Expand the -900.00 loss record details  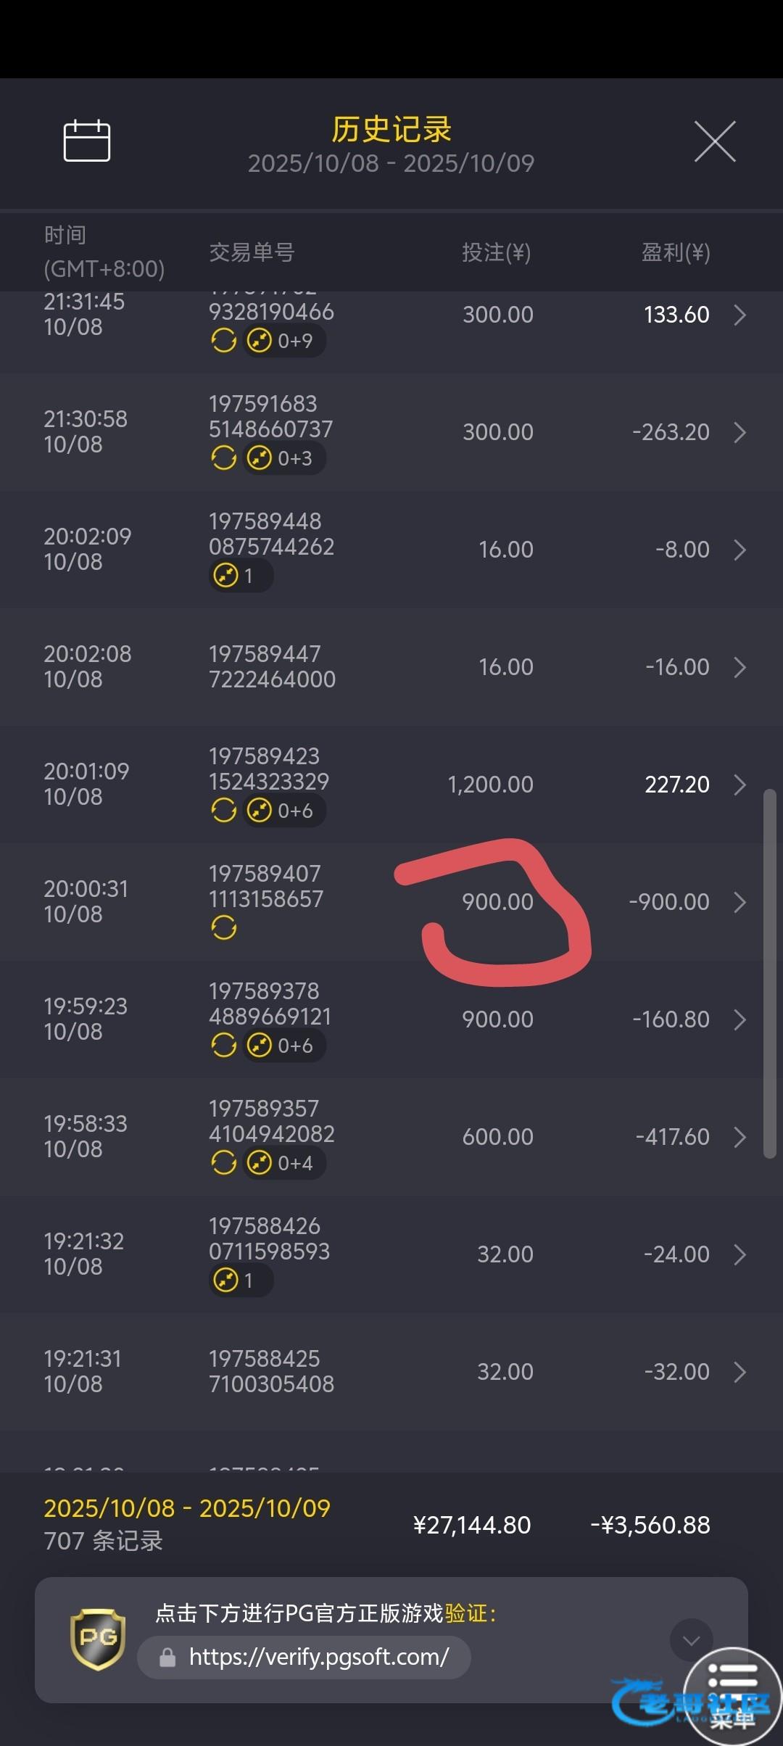click(739, 903)
